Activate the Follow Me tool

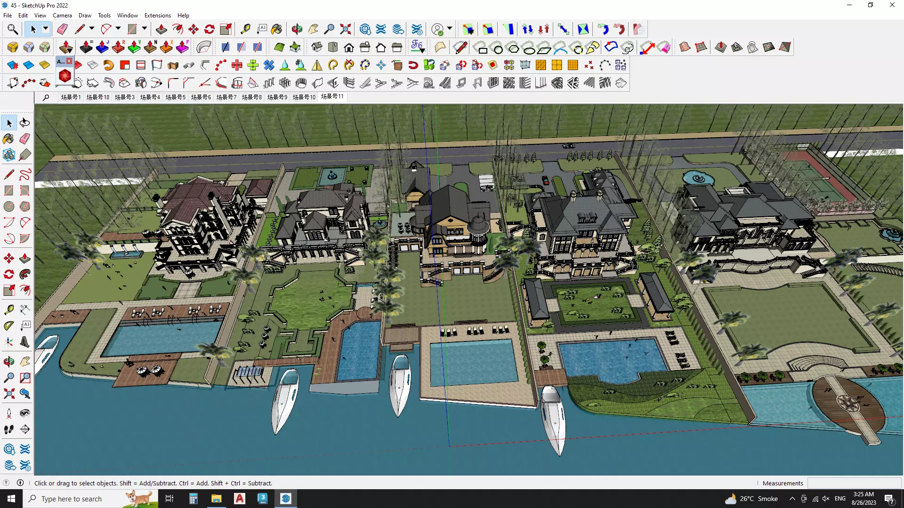click(25, 274)
